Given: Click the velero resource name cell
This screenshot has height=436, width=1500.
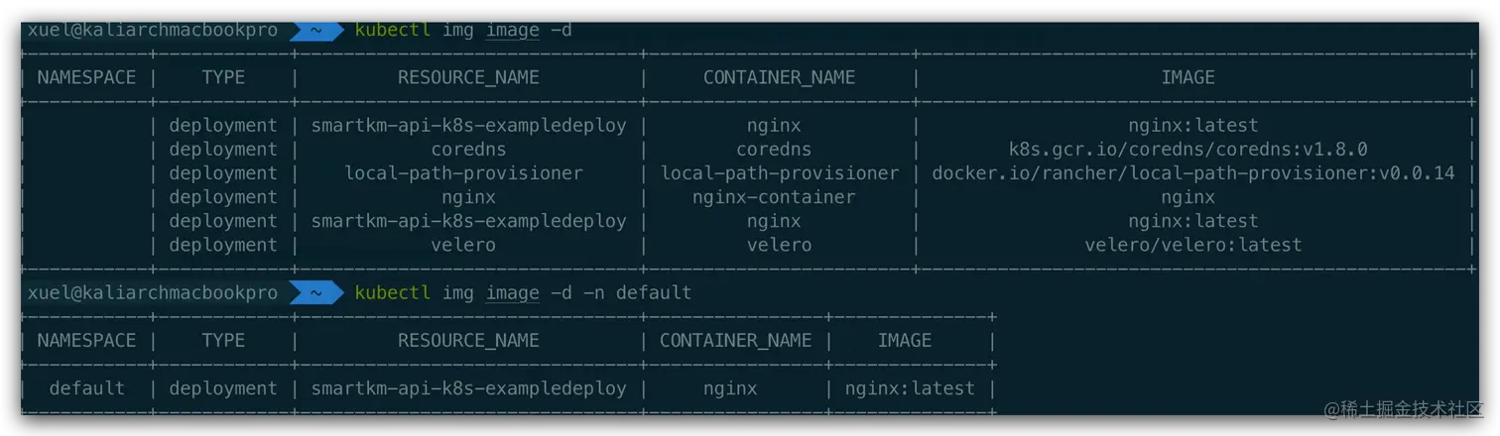Looking at the screenshot, I should tap(463, 245).
